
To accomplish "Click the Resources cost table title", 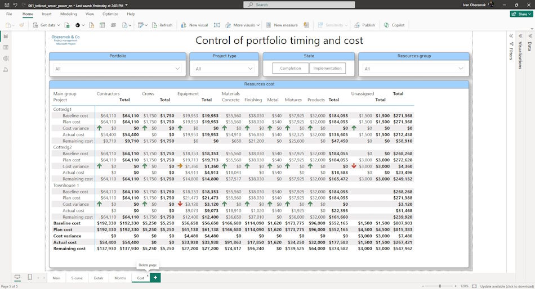I will tap(259, 84).
